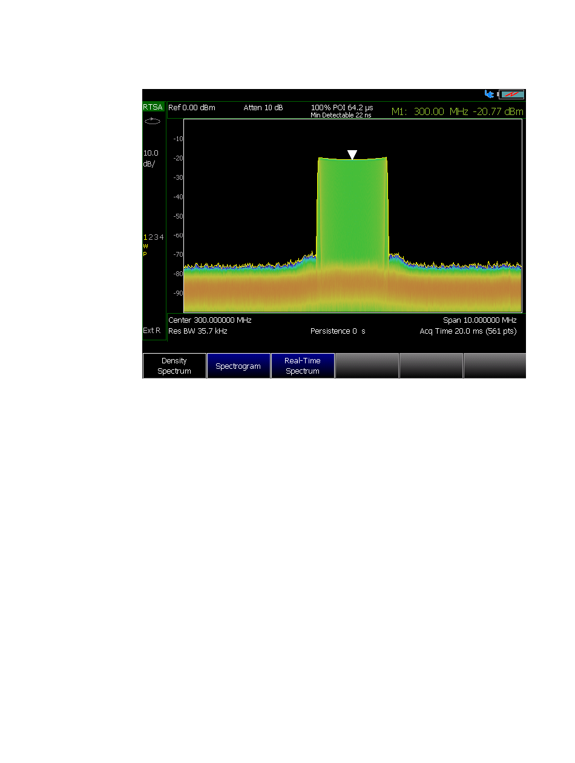Click the battery status icon

coord(511,94)
